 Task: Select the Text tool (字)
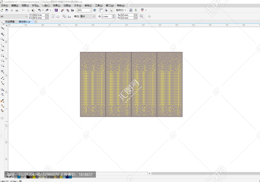pos(2,72)
